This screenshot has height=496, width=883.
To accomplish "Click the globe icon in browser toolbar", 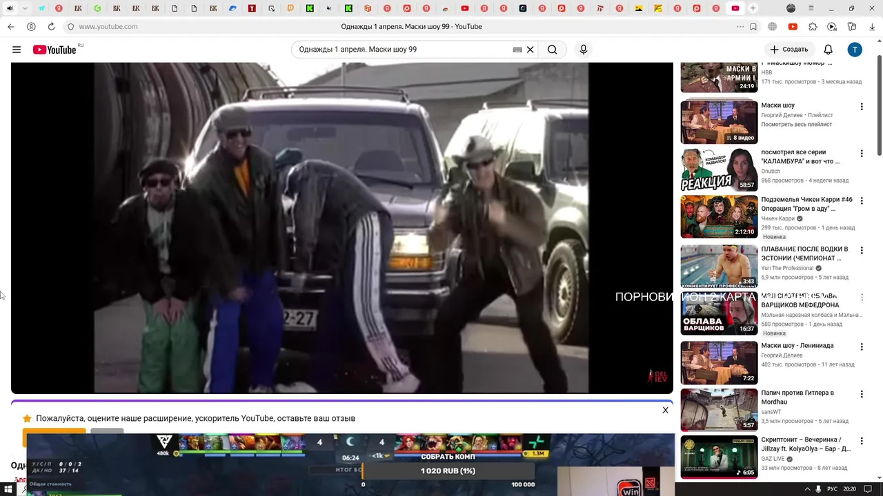I will [773, 27].
